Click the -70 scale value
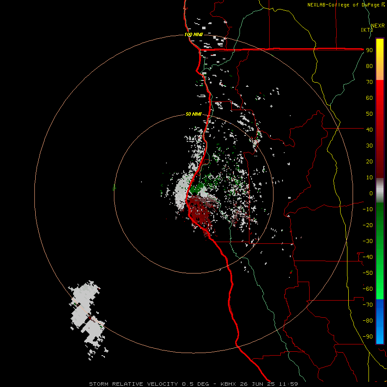 point(368,305)
